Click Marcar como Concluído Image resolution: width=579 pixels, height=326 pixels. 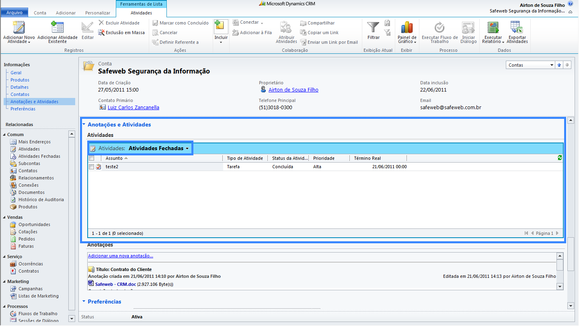tap(181, 23)
